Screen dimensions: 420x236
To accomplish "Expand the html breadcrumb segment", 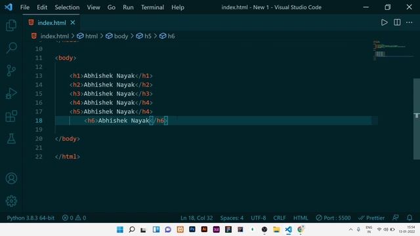I will coord(87,36).
